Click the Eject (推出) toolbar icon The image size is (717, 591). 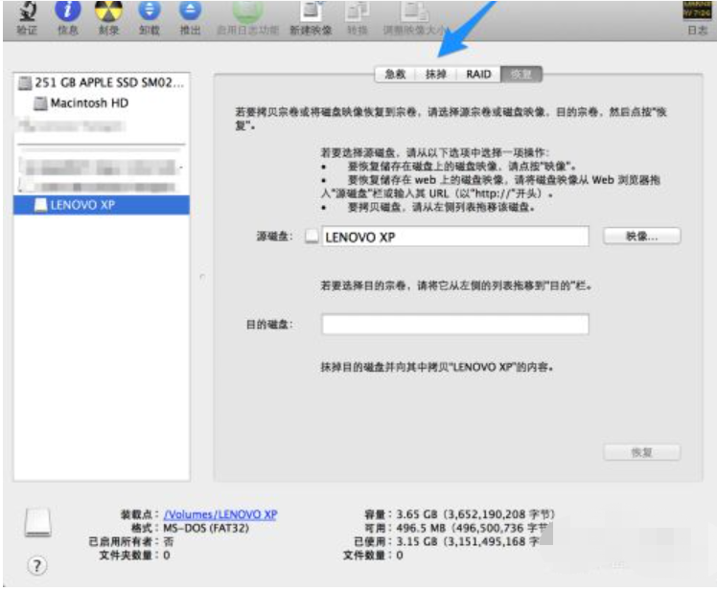click(191, 11)
